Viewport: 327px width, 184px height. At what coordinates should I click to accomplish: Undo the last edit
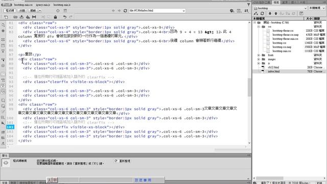point(65,17)
